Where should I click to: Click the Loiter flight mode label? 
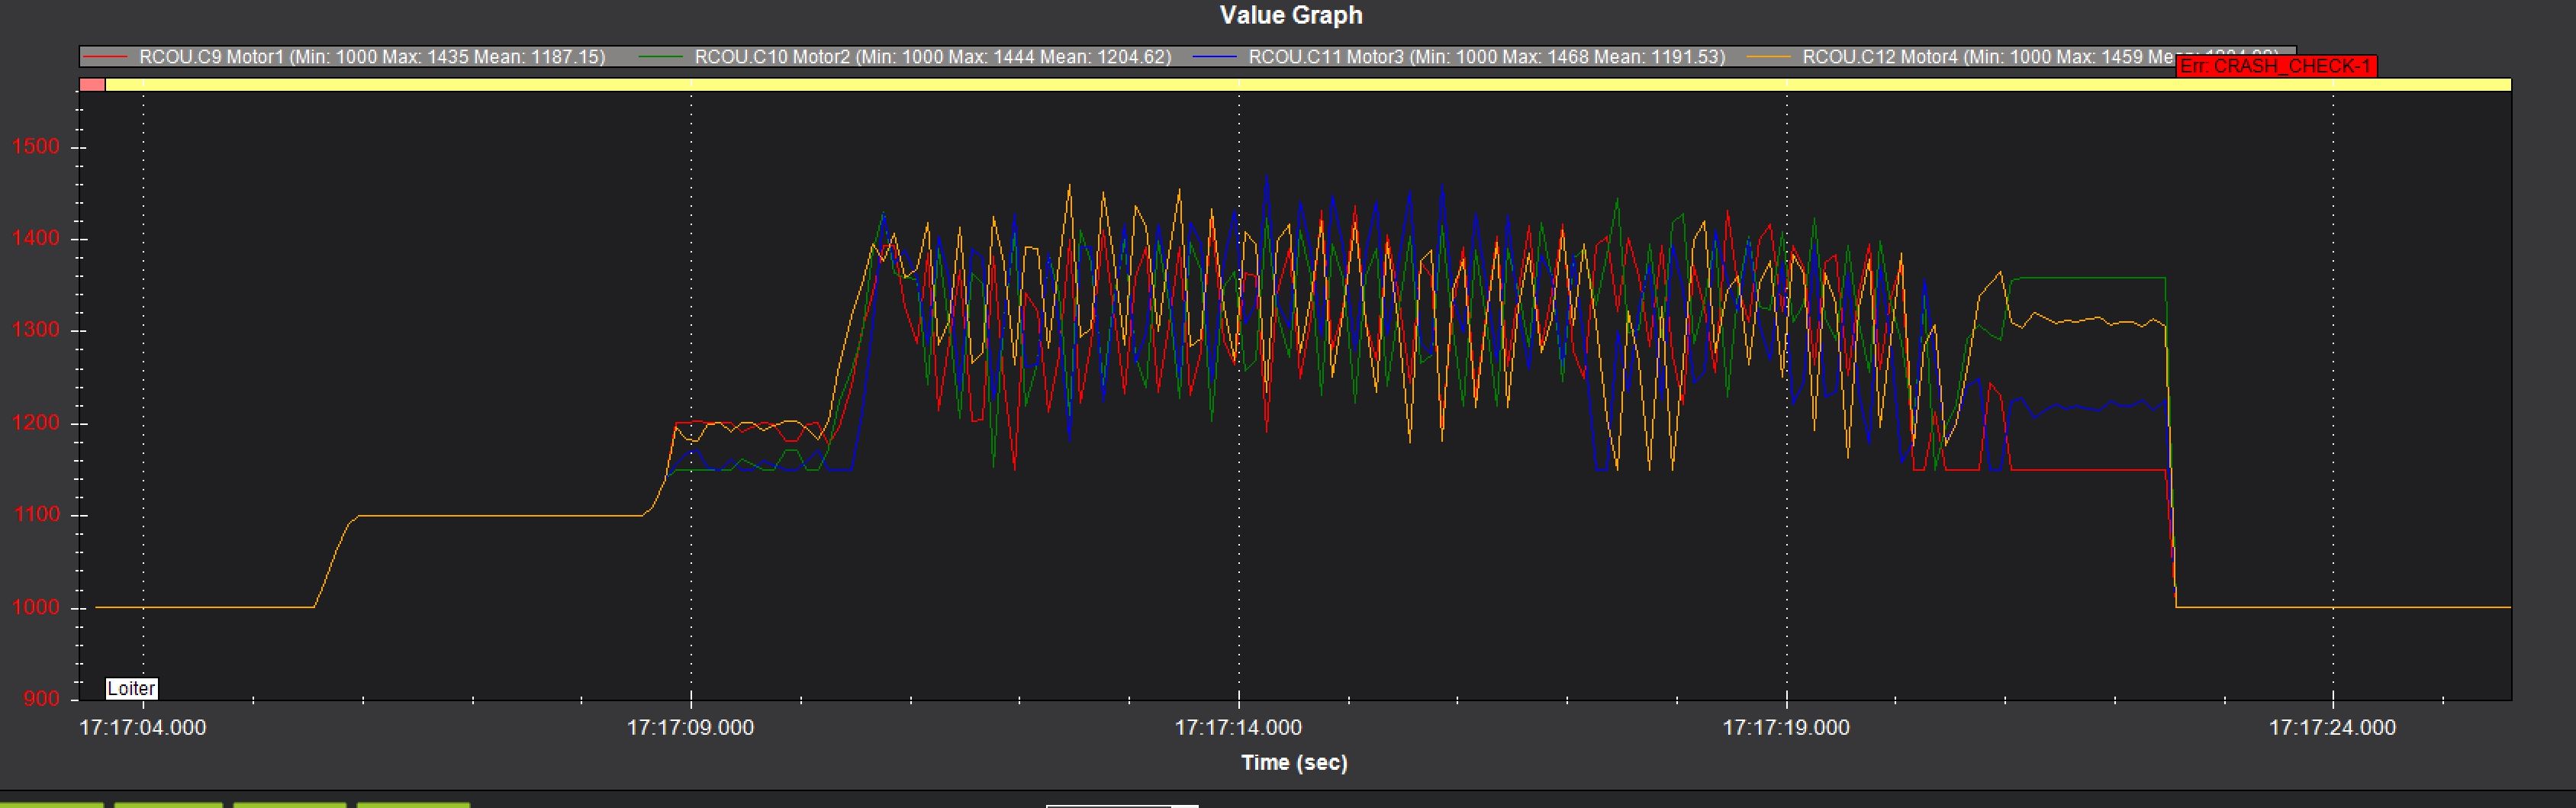(x=131, y=688)
